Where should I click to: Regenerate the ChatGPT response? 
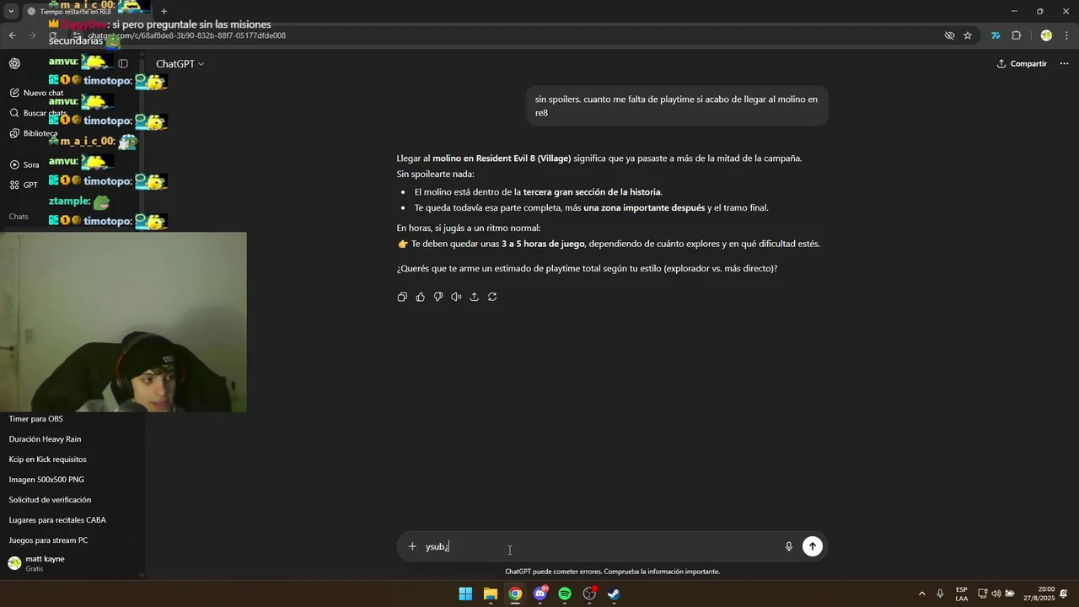click(x=492, y=297)
